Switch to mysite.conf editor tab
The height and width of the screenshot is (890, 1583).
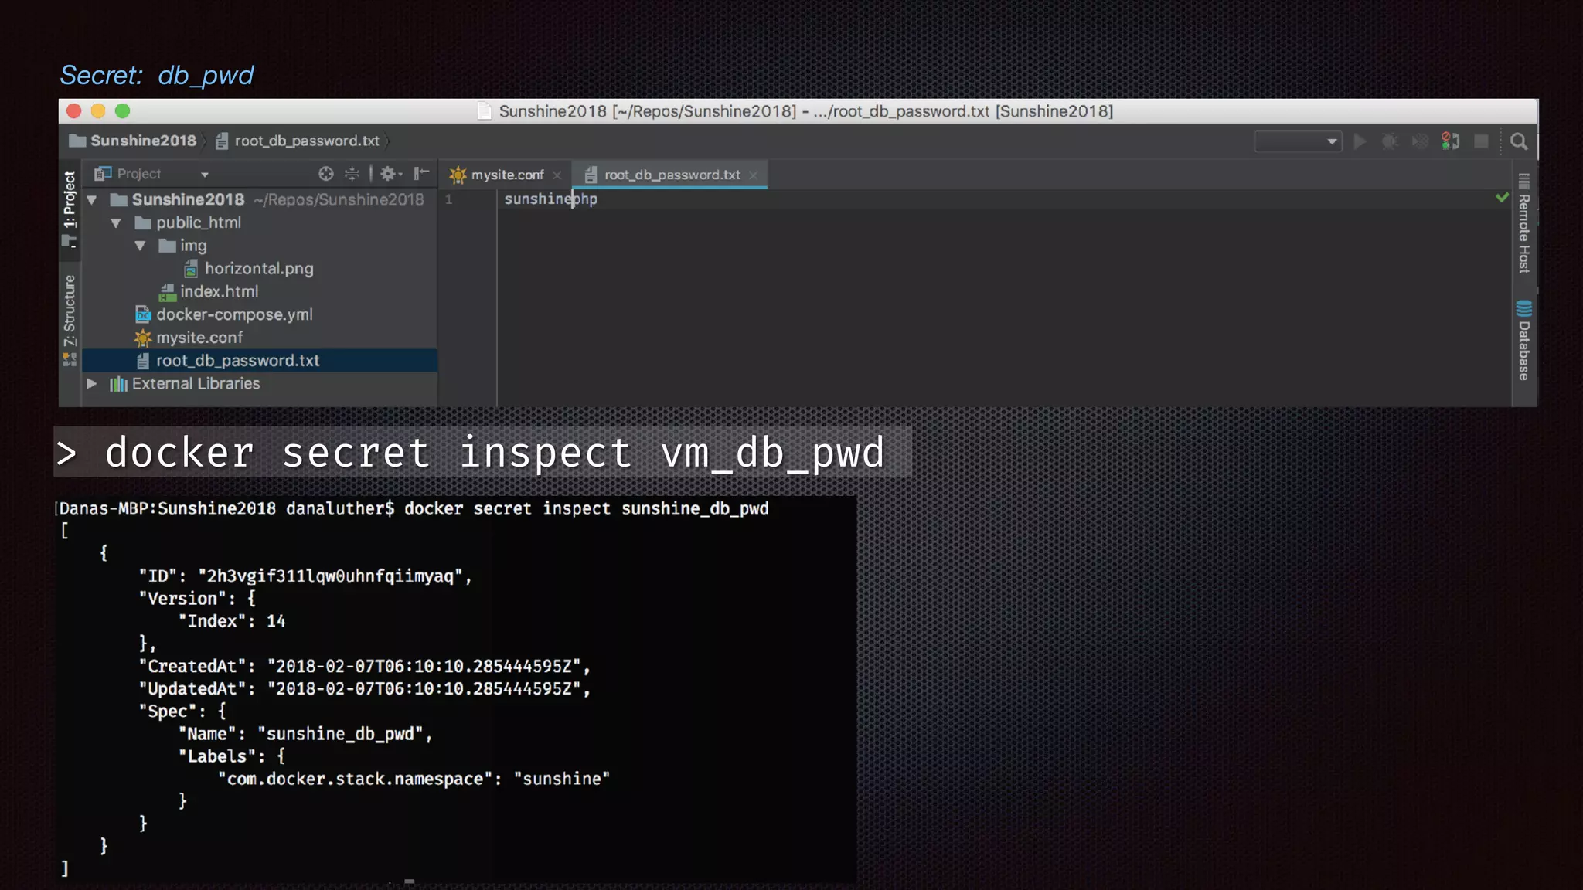point(507,175)
